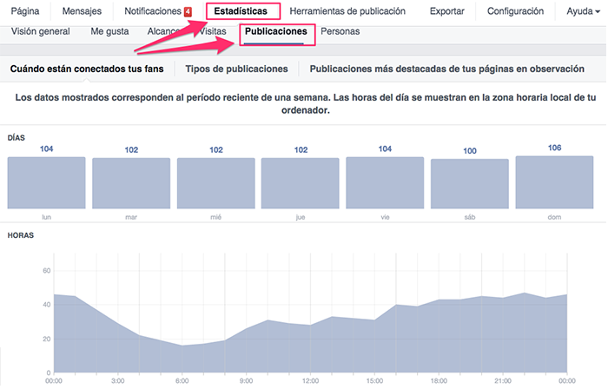Open the Me gusta statistics
The width and height of the screenshot is (608, 389).
point(109,31)
